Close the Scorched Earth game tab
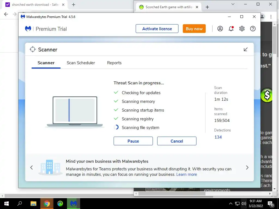Viewport: 279px width, 209px height. 197,7
